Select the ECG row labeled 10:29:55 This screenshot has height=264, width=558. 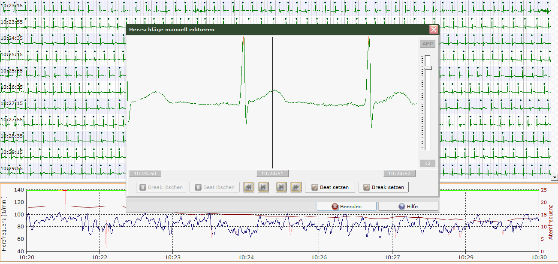coord(64,168)
